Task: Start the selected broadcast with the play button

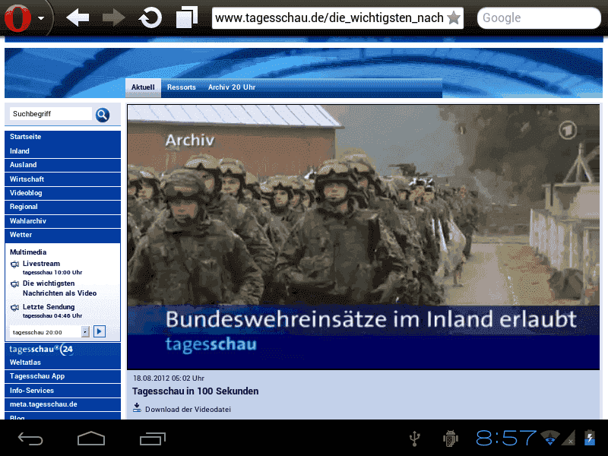Action: (x=100, y=331)
